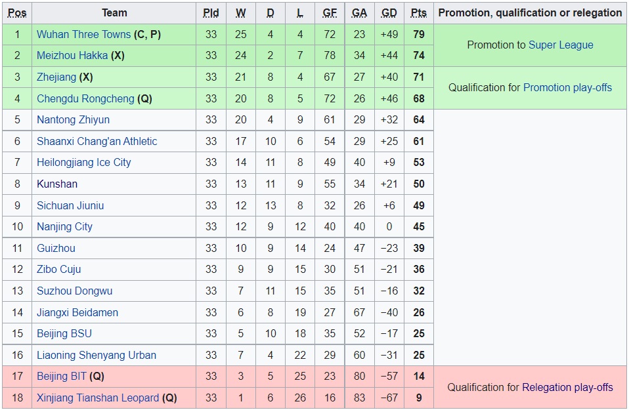The height and width of the screenshot is (410, 629).
Task: Open the Jiangxi Beidamen page
Action: (x=77, y=312)
